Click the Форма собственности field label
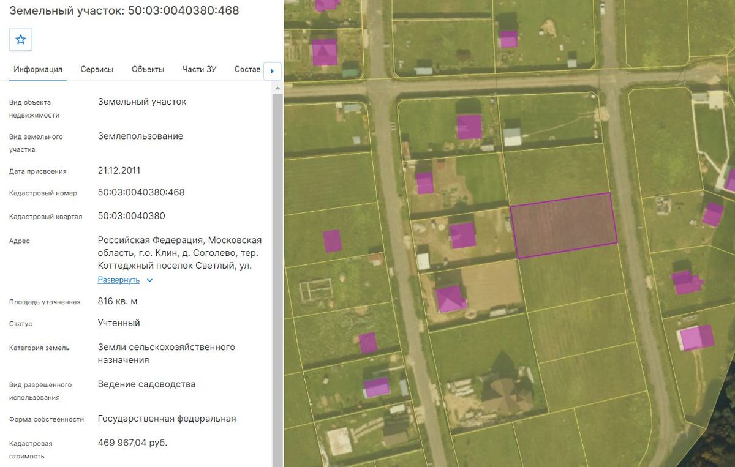The height and width of the screenshot is (467, 735). pyautogui.click(x=47, y=419)
